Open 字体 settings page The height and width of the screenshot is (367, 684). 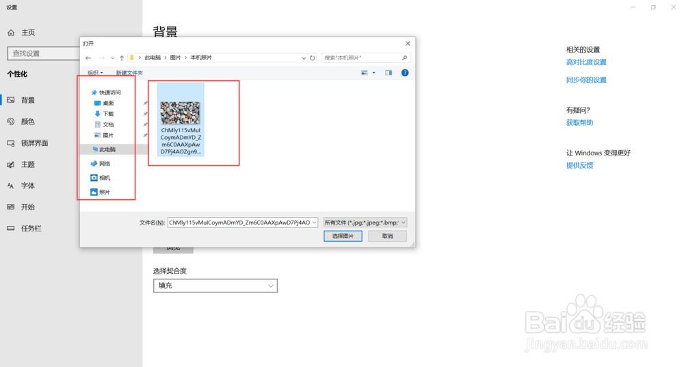click(28, 186)
